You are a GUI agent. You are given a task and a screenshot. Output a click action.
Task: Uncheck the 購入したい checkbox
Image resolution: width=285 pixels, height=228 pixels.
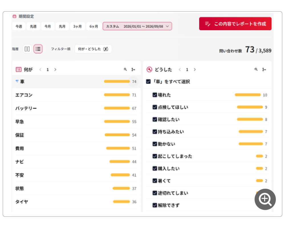pyautogui.click(x=155, y=168)
